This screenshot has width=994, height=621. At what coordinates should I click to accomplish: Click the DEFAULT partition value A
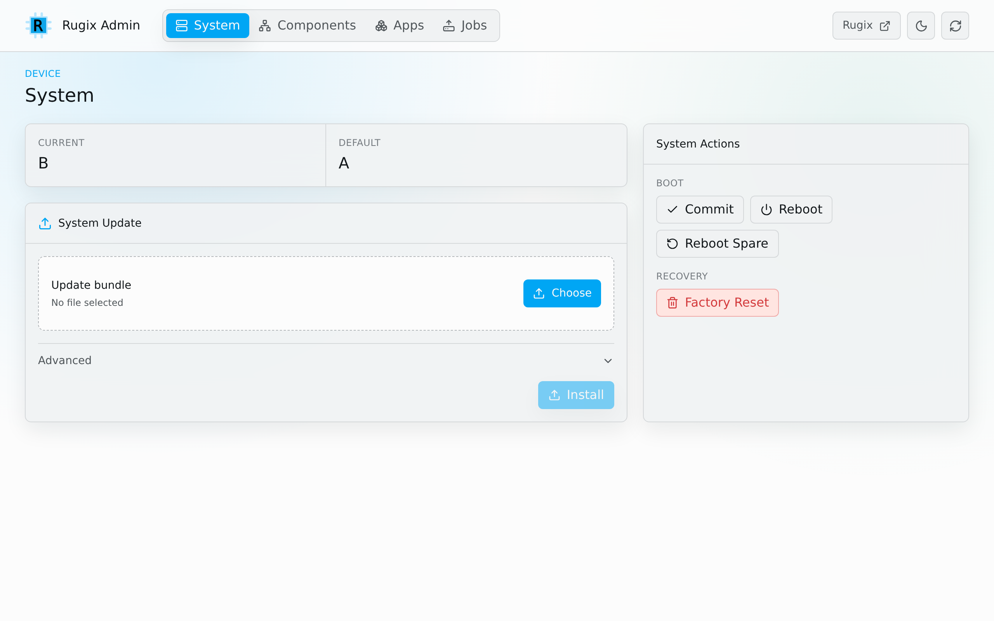344,163
